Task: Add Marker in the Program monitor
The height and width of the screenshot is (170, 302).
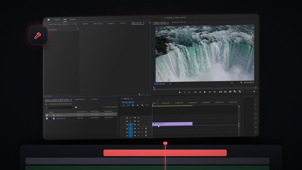Action: point(180,92)
